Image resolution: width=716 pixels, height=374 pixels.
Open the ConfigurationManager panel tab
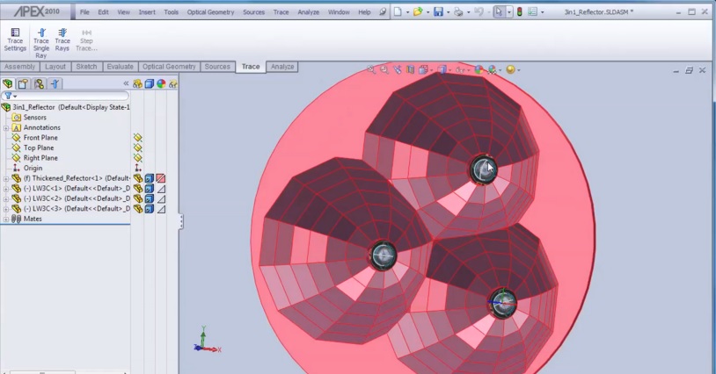(40, 83)
